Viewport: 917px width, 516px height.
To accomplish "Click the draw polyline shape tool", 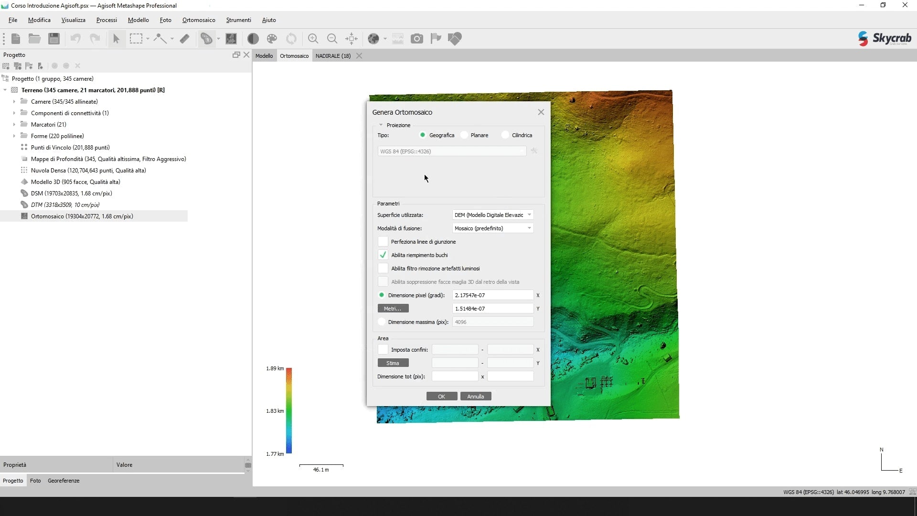I will (160, 39).
